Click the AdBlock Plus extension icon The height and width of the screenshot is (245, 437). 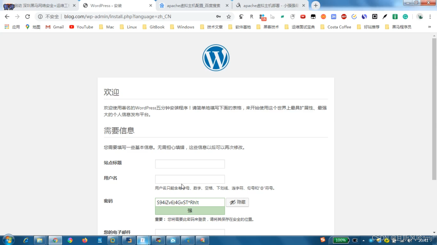click(x=343, y=16)
